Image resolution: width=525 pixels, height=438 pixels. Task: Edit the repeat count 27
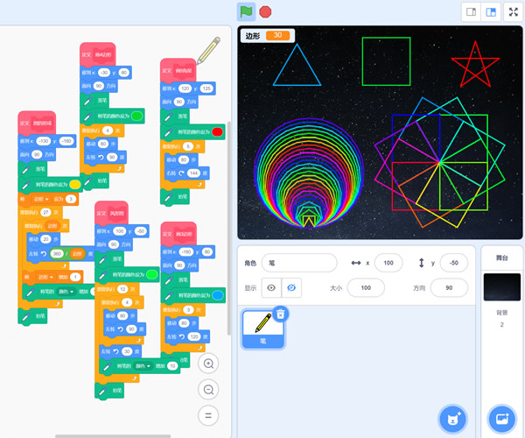point(45,213)
